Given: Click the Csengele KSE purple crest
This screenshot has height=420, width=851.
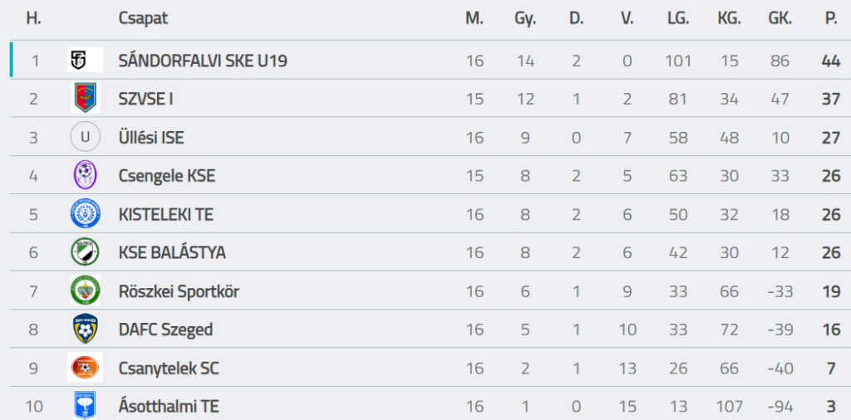Looking at the screenshot, I should click(x=85, y=175).
